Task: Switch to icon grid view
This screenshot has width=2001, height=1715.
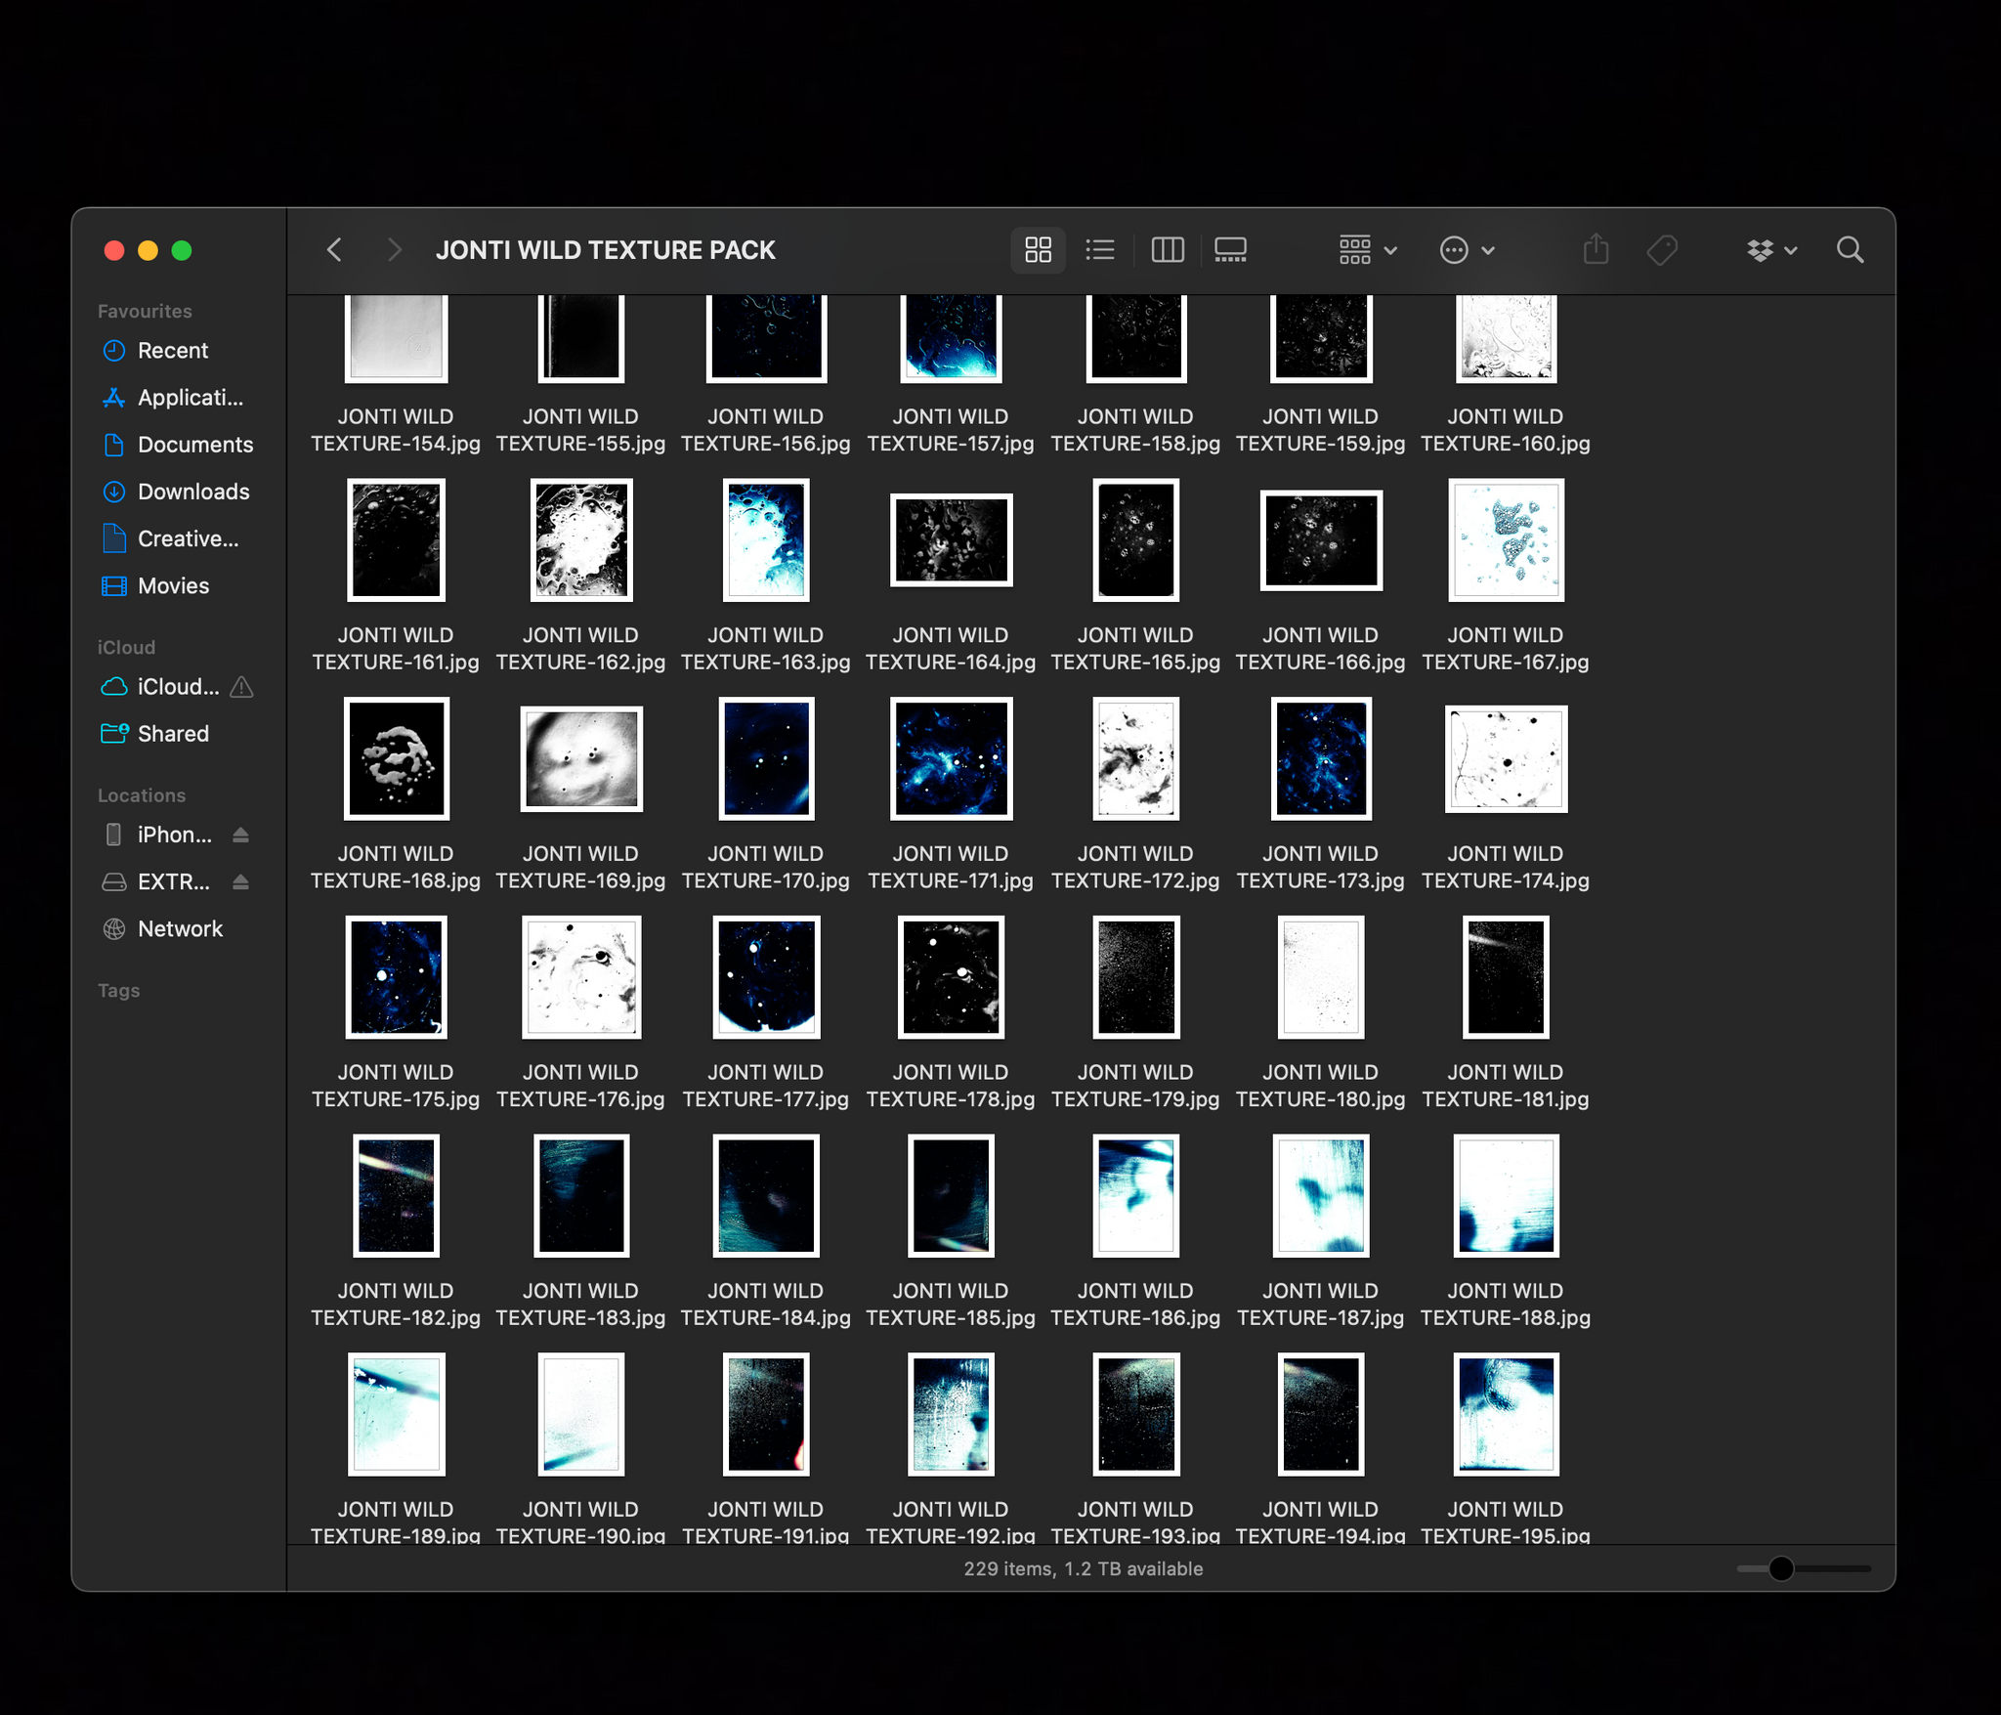Action: click(1038, 250)
